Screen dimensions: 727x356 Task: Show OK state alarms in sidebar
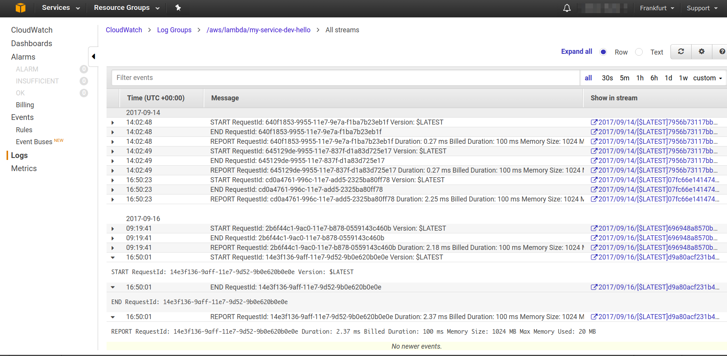coord(20,93)
